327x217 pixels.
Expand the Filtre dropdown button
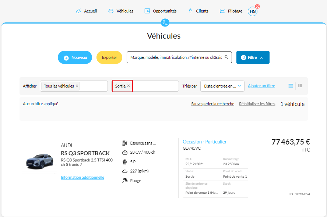(x=253, y=57)
